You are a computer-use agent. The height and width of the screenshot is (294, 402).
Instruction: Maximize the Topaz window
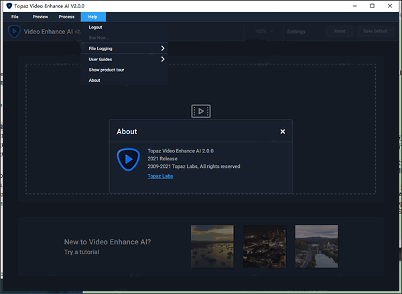coord(373,6)
